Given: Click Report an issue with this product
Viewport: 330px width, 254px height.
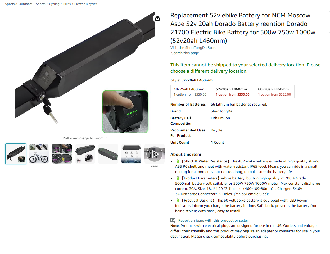Looking at the screenshot, I should tap(213, 220).
